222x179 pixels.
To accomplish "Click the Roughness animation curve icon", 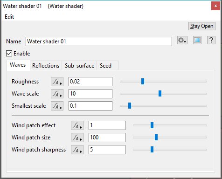I will click(57, 82).
